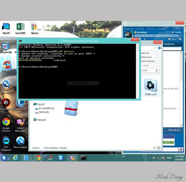Image resolution: width=186 pixels, height=182 pixels.
Task: Open the Messenger menu in Yahoo Messenger
Action: click(x=129, y=29)
